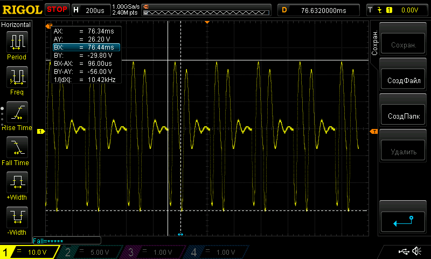This screenshot has width=431, height=259.
Task: Click the channel 1 ground marker
Action: point(41,132)
